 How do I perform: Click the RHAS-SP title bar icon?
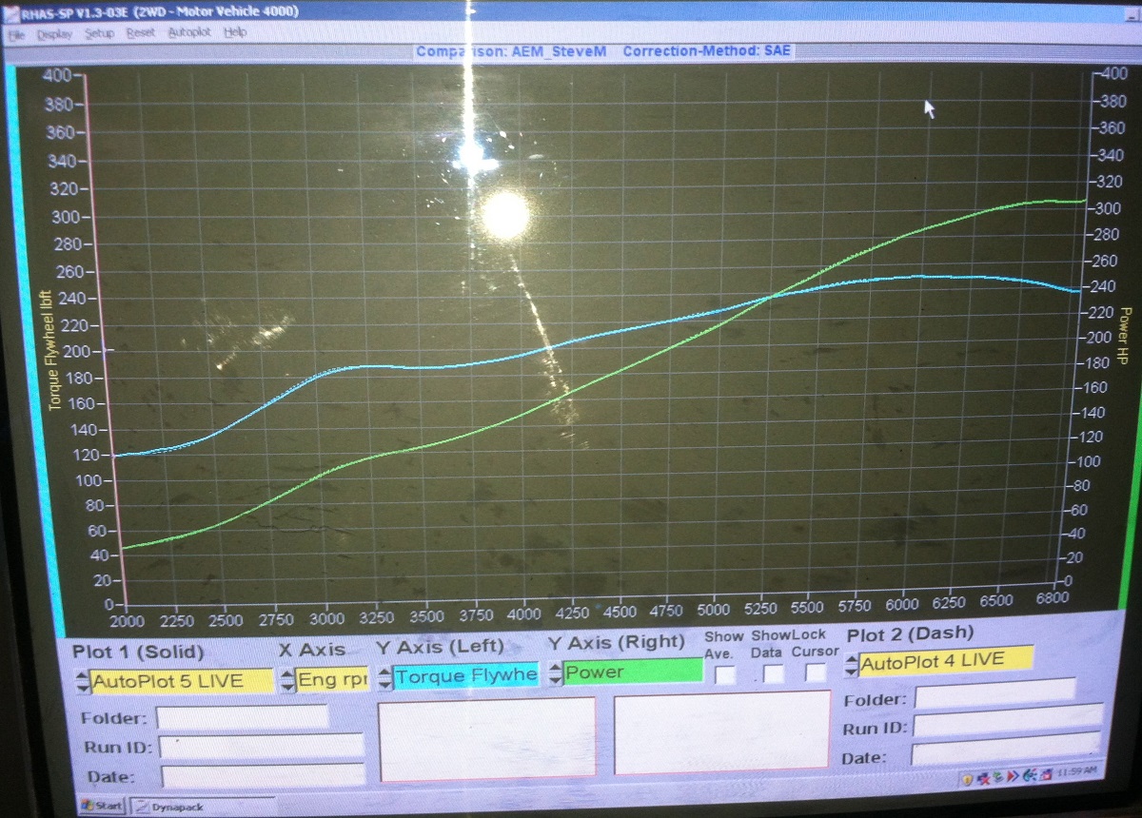click(10, 12)
